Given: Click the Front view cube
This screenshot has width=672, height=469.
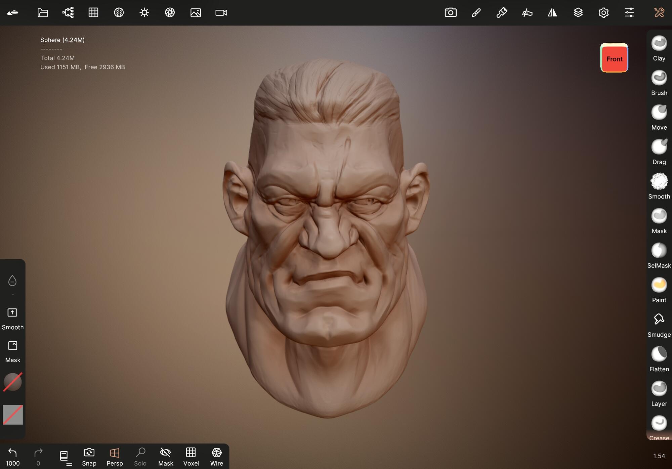Looking at the screenshot, I should click(614, 58).
